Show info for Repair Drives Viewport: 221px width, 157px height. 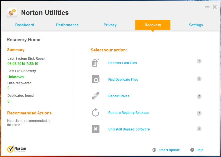coord(199,96)
